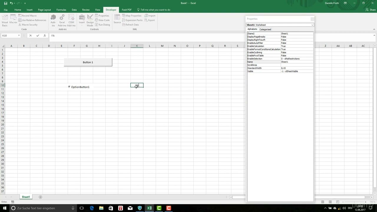The height and width of the screenshot is (212, 377).
Task: Click Map Properties in XML group
Action: coord(132,16)
